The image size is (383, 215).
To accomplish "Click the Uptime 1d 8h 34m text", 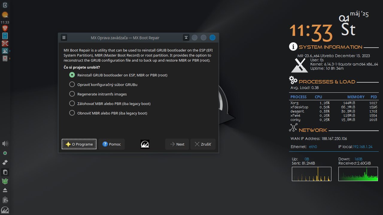I will [327, 68].
